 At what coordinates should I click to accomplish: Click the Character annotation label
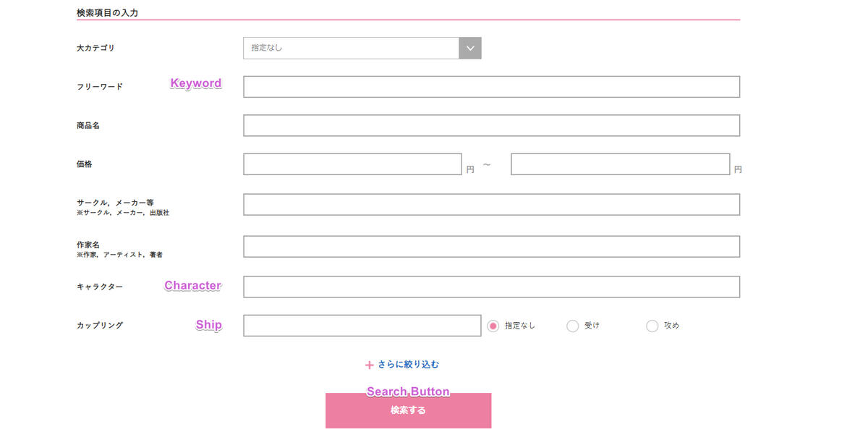coord(192,286)
